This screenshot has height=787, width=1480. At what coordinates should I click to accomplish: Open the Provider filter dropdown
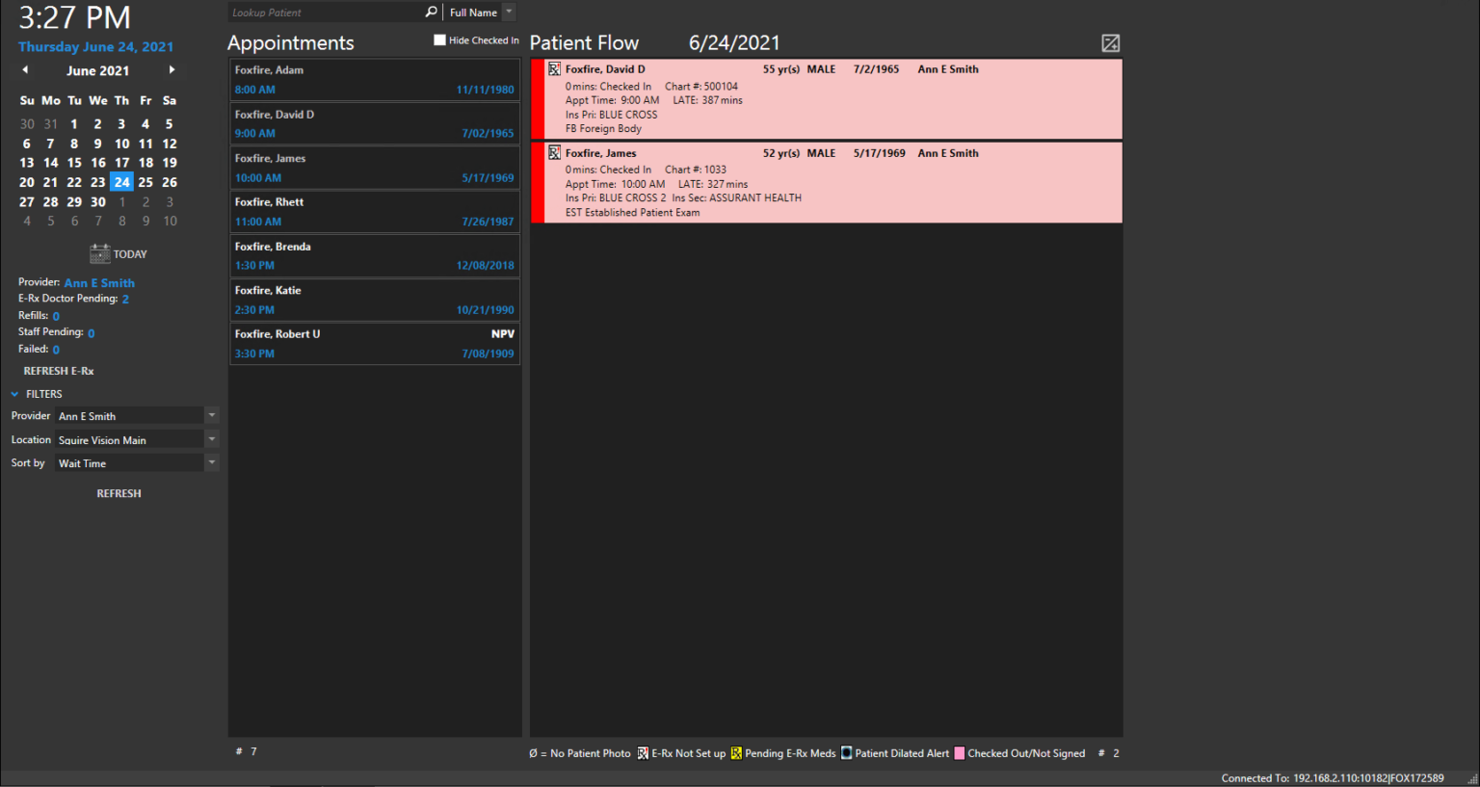[x=212, y=415]
